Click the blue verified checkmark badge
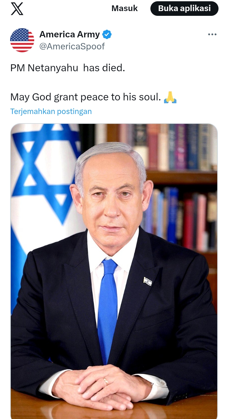Viewport: 228px width, 419px height. (x=107, y=34)
